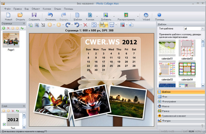The image size is (206, 134).
Task: Click the red X delete icon in edit toolbar
Action: click(85, 25)
